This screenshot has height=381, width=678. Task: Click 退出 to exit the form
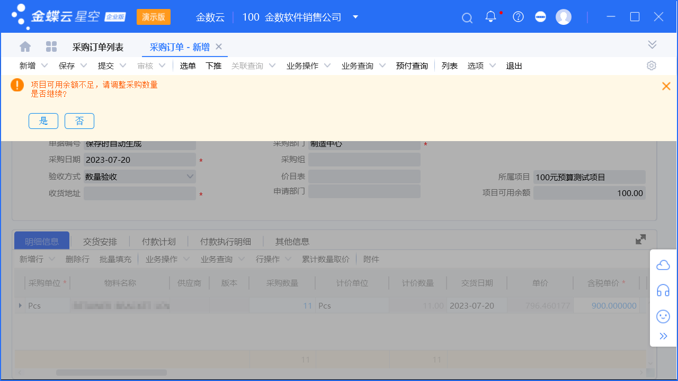point(514,66)
